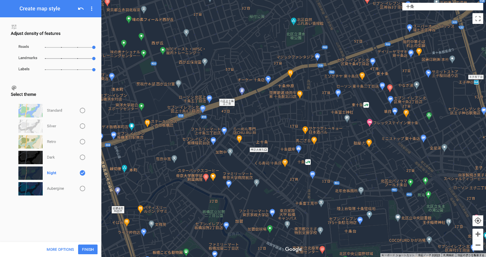Click the Retro theme thumbnail
Viewport: 486px width, 257px height.
point(31,142)
